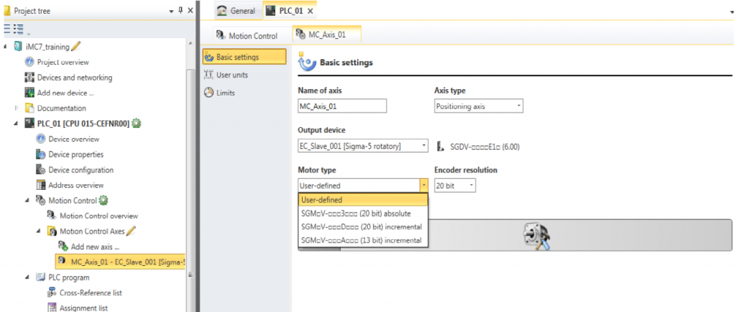The width and height of the screenshot is (736, 312).
Task: Switch to the Motion Control tab
Action: click(247, 35)
